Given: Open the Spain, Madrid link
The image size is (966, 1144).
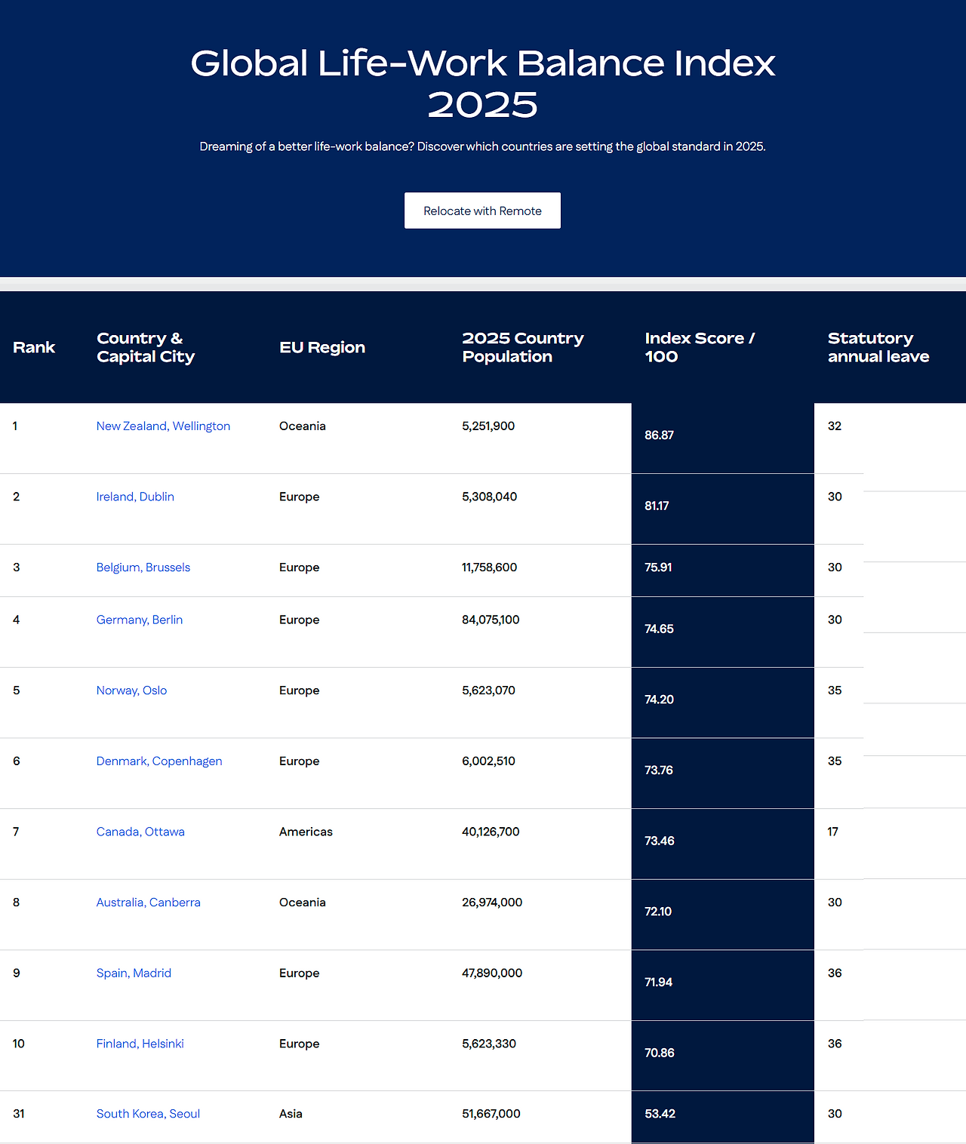Looking at the screenshot, I should [134, 973].
